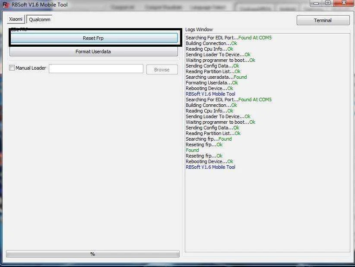Click the Format Userdata button
Screen dimensions: 355x267
click(94, 51)
